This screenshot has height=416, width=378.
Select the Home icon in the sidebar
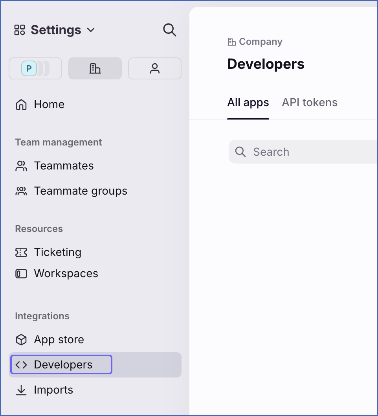pyautogui.click(x=21, y=104)
